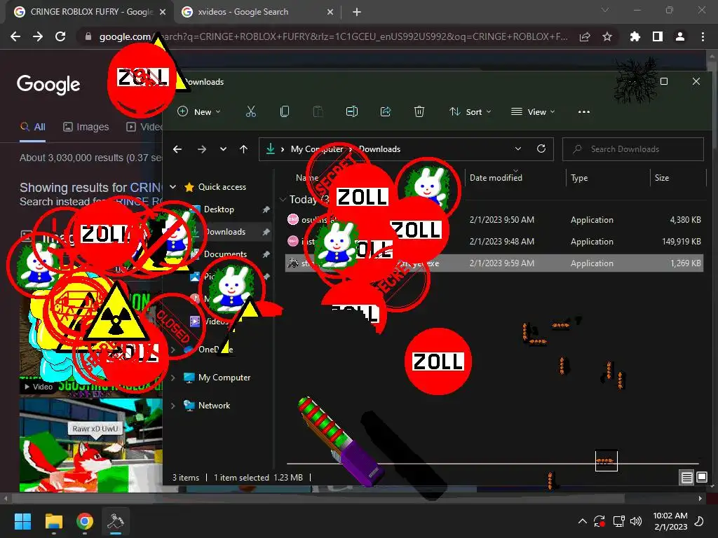718x538 pixels.
Task: Open Chrome from the taskbar
Action: pyautogui.click(x=85, y=521)
